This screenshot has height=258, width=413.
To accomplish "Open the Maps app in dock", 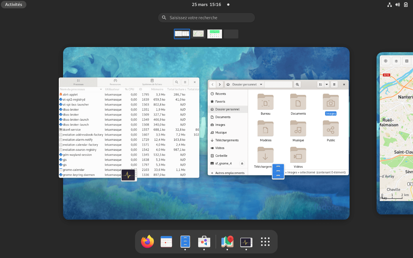I will point(227,242).
